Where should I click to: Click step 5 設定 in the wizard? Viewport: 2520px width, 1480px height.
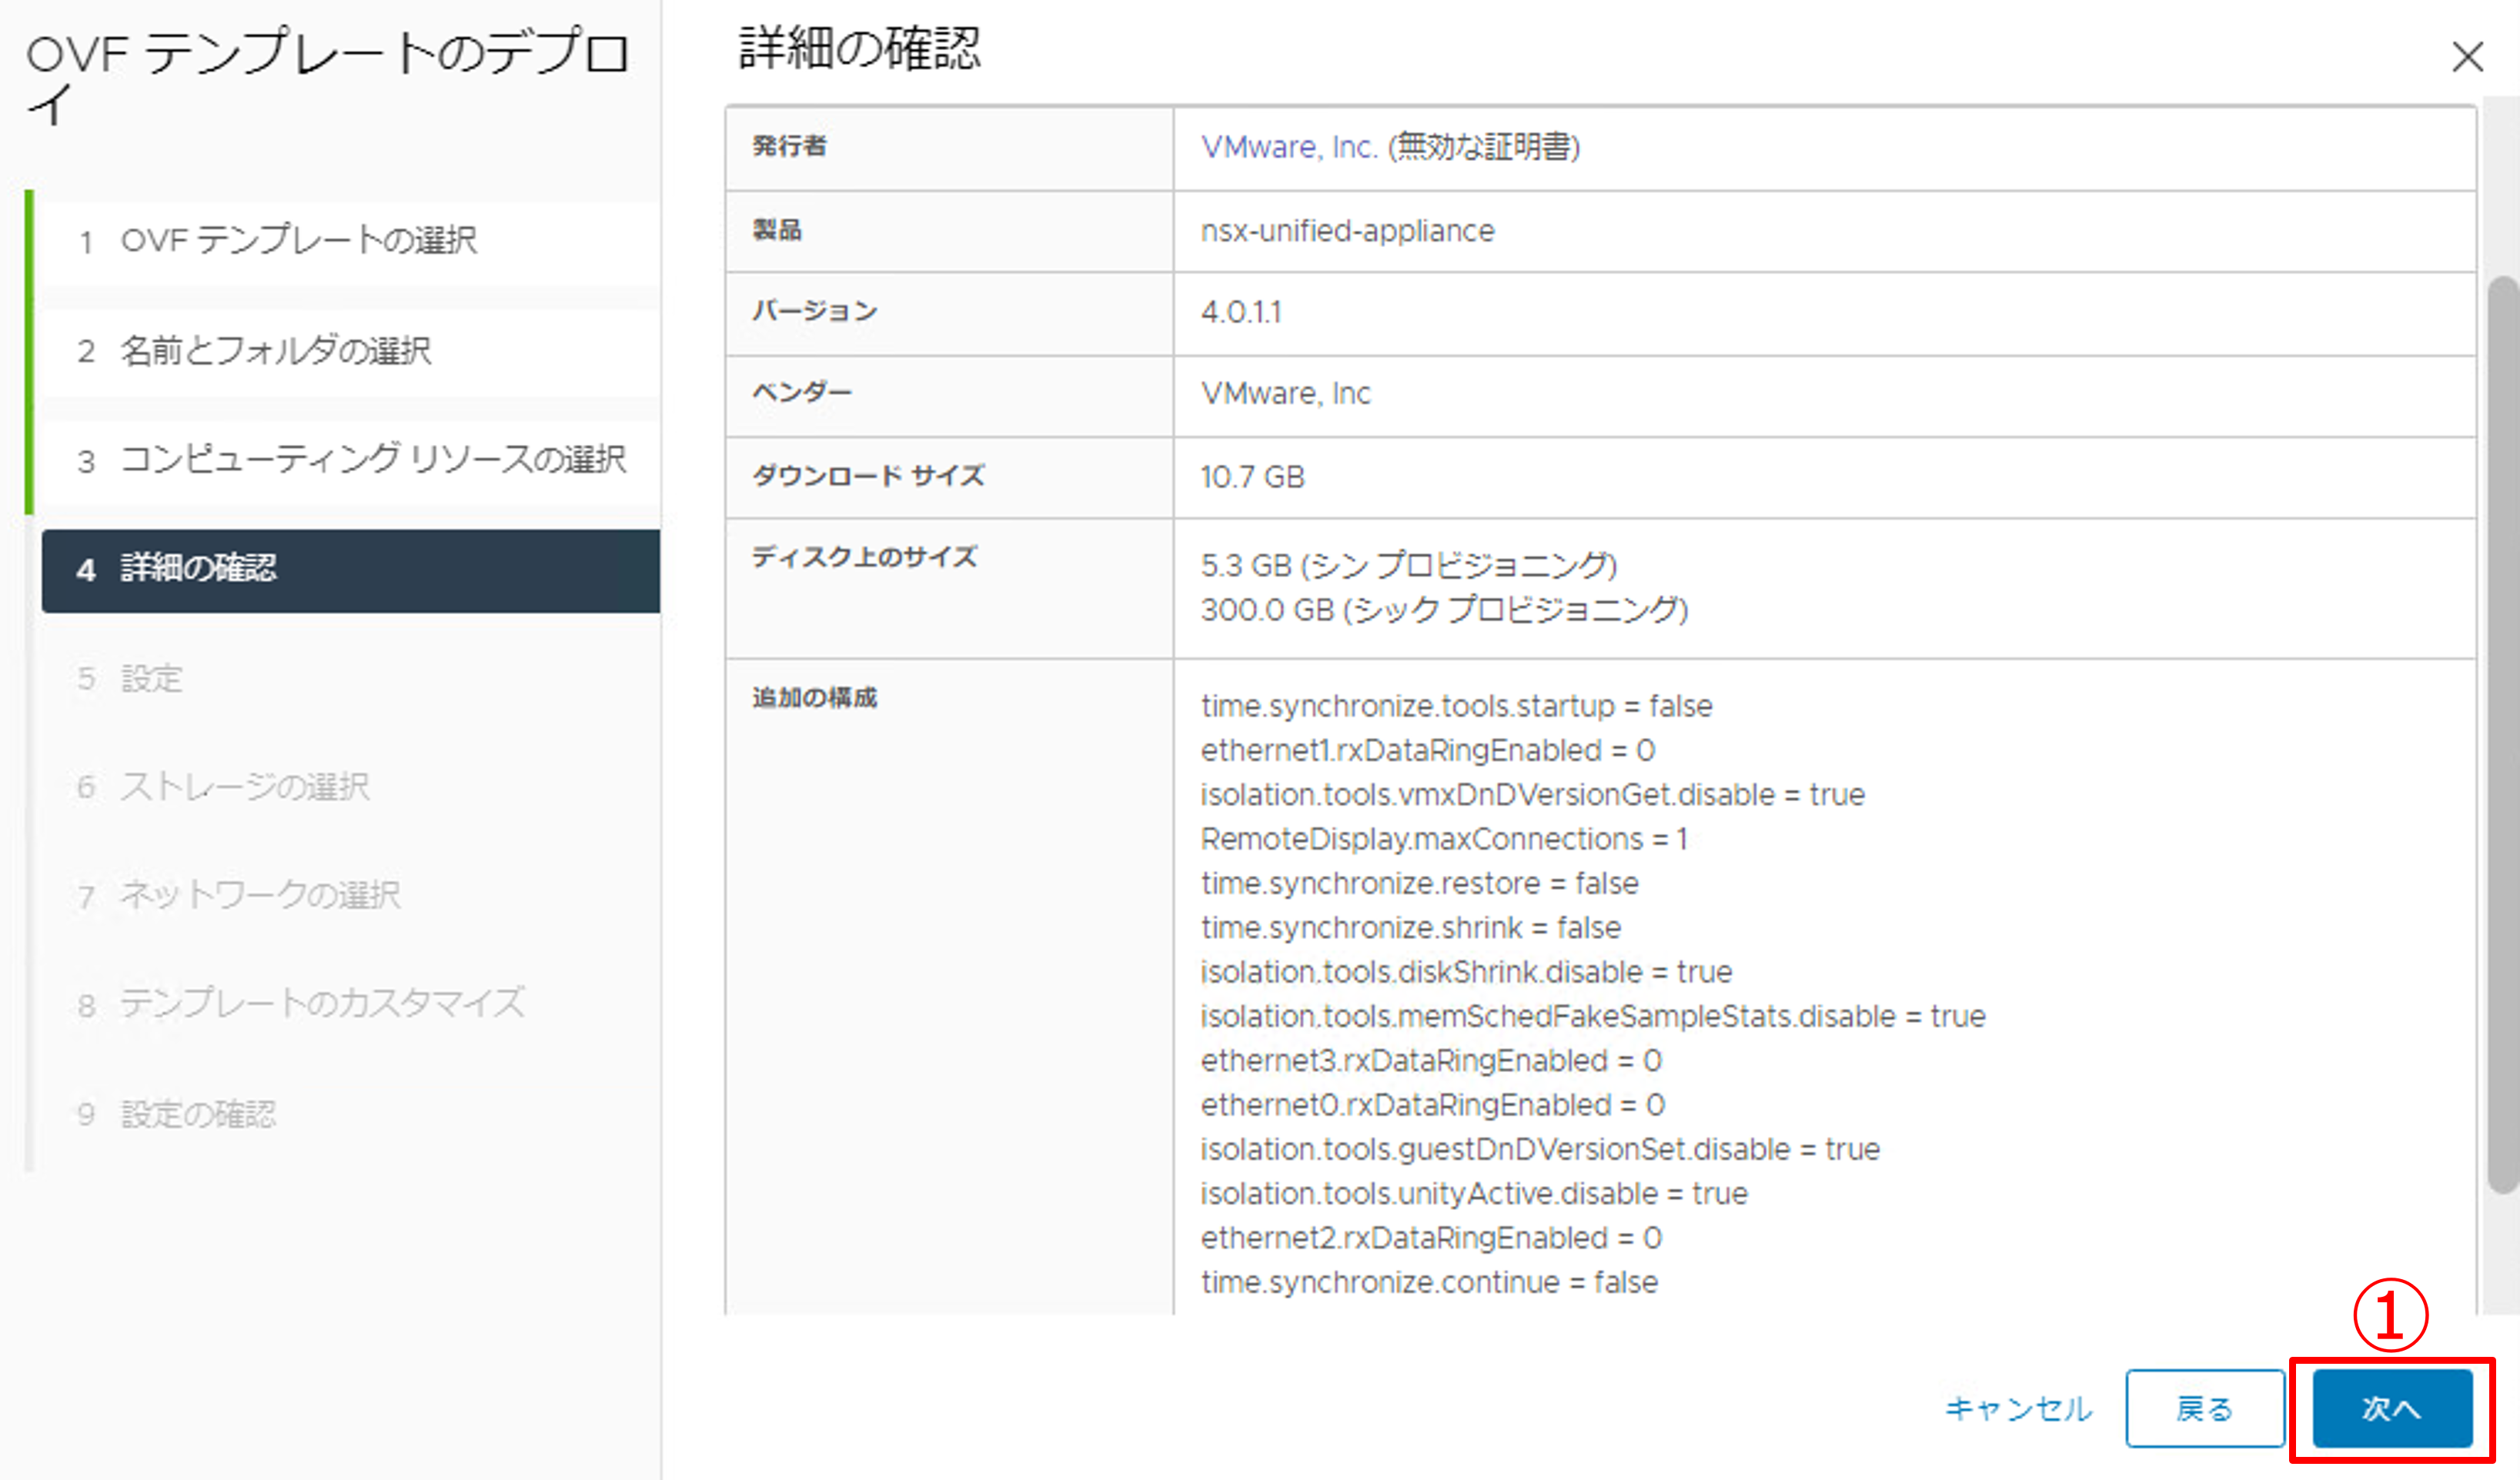coord(151,679)
